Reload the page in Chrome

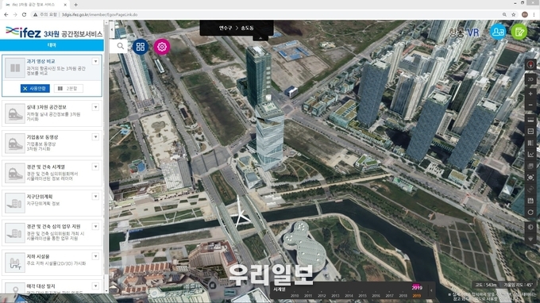point(24,15)
